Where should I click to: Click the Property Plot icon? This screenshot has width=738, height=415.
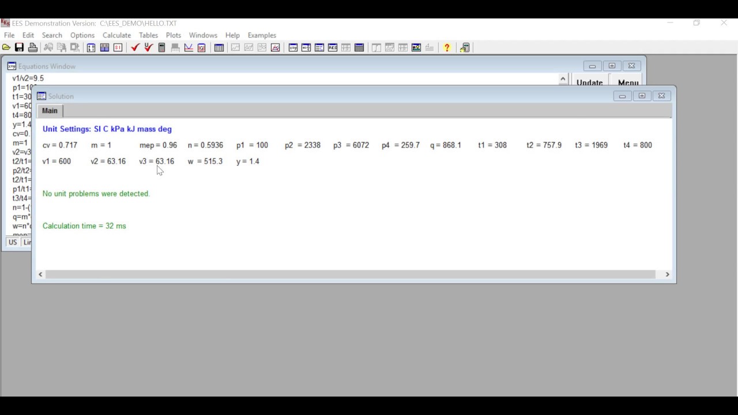pos(275,47)
